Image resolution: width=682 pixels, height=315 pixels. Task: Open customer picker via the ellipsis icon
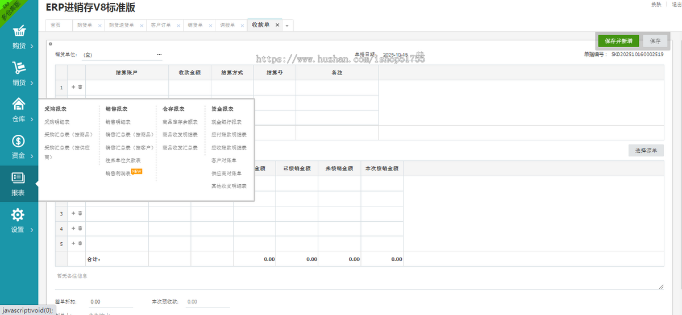(x=159, y=55)
